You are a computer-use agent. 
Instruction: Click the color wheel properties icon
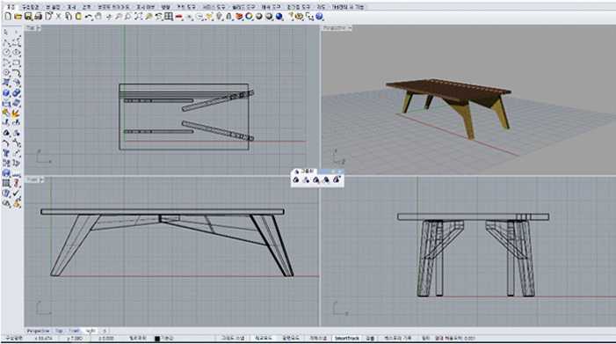pyautogui.click(x=249, y=16)
